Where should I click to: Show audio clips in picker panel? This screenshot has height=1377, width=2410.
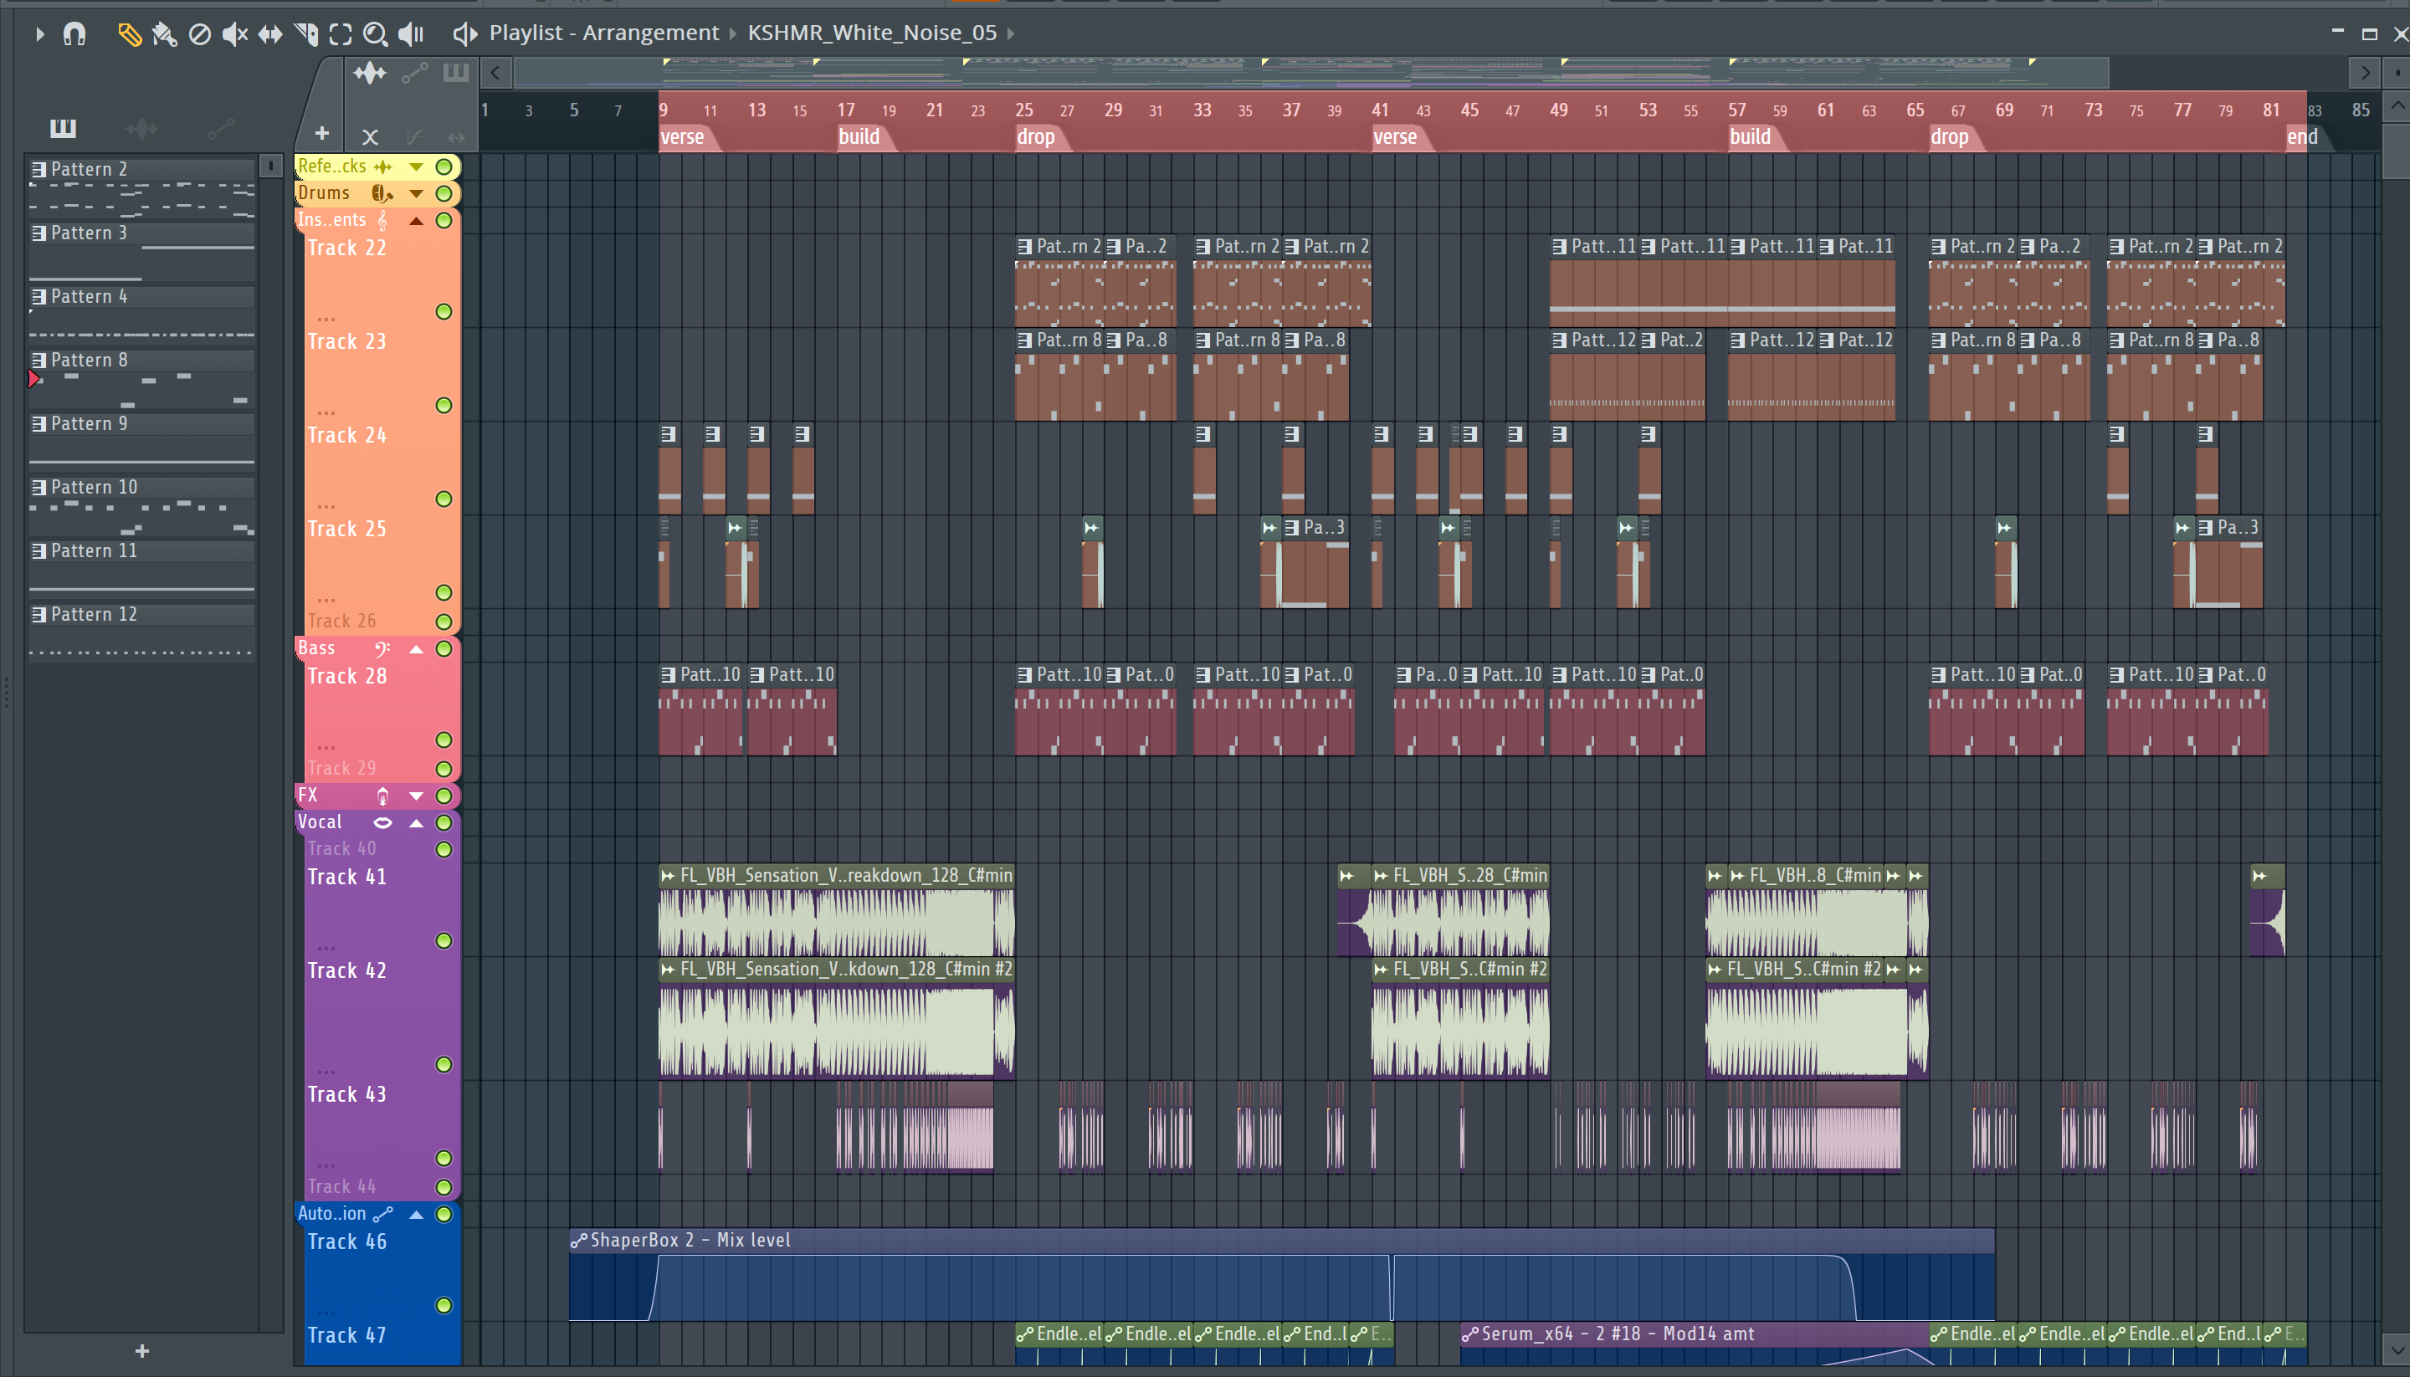142,128
